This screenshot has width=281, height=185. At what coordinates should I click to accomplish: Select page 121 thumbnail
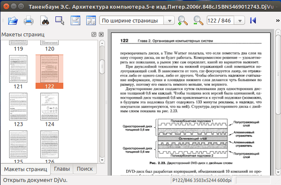pyautogui.click(x=18, y=72)
